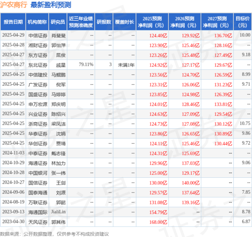Click the target price 6.87
Screen dimensions: 252x237
tap(246, 222)
